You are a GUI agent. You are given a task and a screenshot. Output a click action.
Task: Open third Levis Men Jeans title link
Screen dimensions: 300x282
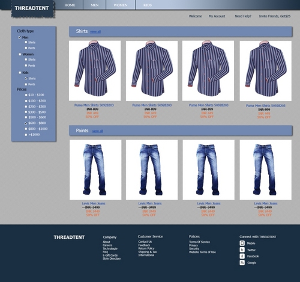209,203
